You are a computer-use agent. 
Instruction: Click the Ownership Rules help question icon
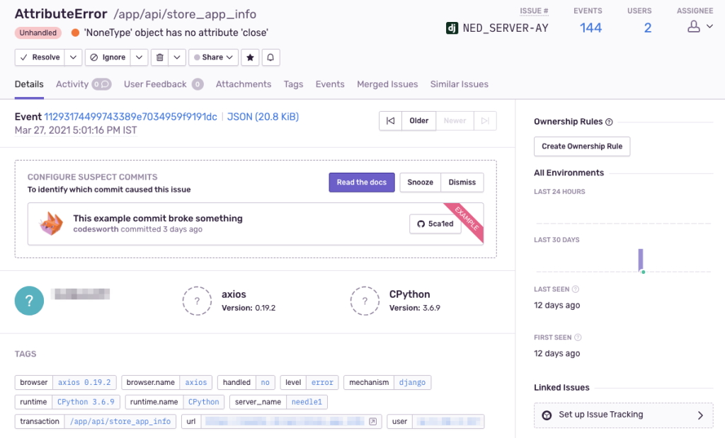pos(609,122)
